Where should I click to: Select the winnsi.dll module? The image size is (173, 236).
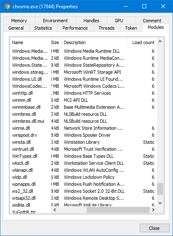(x=83, y=128)
